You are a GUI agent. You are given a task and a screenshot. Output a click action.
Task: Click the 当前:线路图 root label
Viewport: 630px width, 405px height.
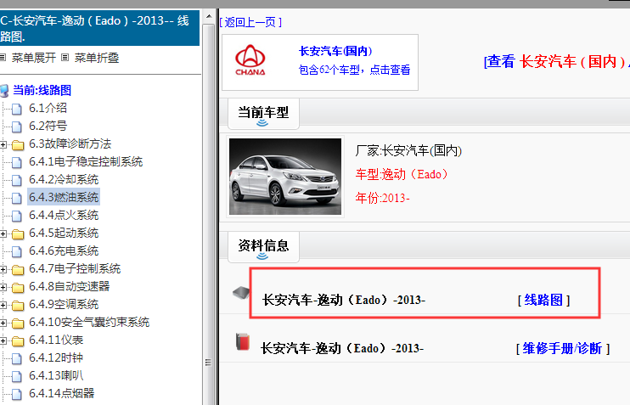coord(42,90)
